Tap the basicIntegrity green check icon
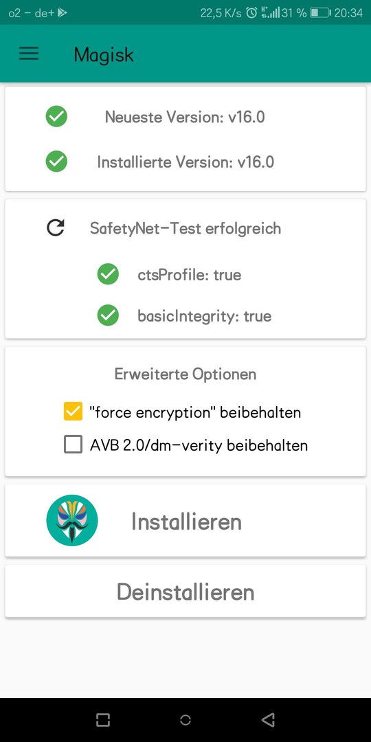 [x=108, y=315]
